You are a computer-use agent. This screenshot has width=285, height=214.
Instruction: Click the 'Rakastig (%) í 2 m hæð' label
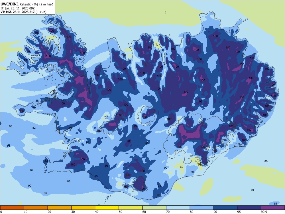[36, 4]
